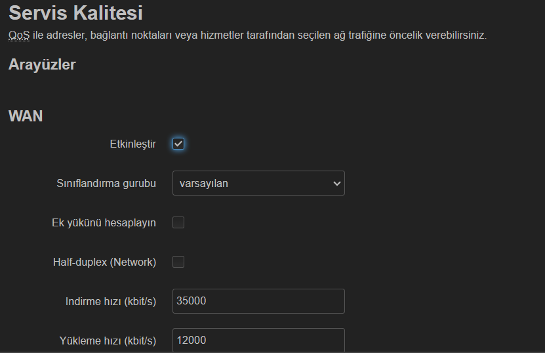
Task: Click the blue checkmark tick icon
Action: click(x=178, y=144)
